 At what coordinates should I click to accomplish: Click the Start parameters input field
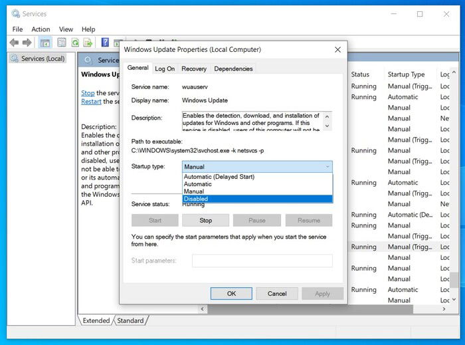point(262,261)
